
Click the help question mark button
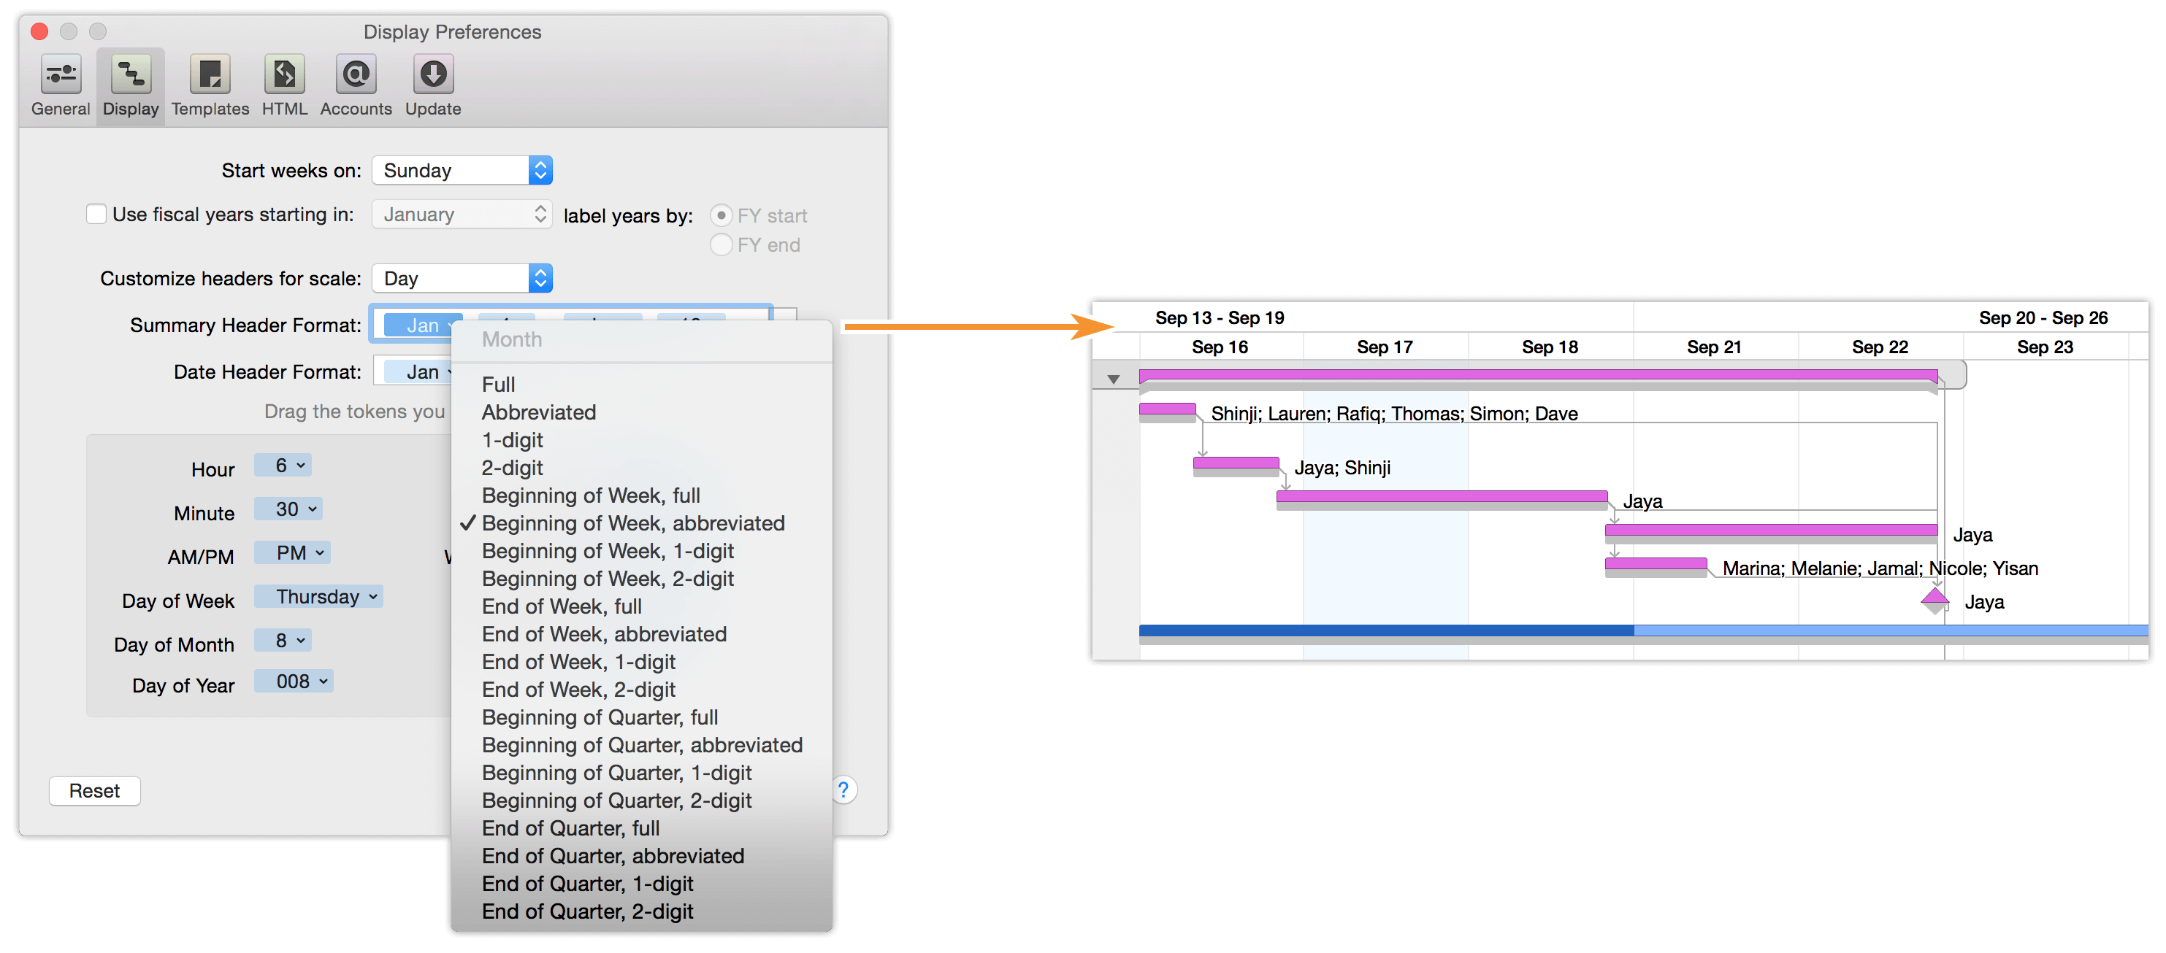pyautogui.click(x=843, y=790)
